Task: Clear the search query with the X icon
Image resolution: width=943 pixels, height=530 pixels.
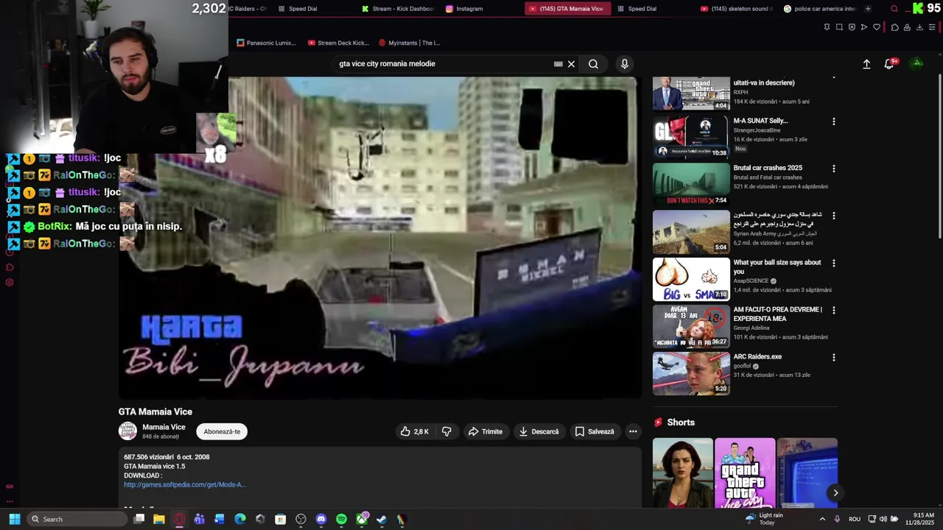Action: tap(571, 64)
